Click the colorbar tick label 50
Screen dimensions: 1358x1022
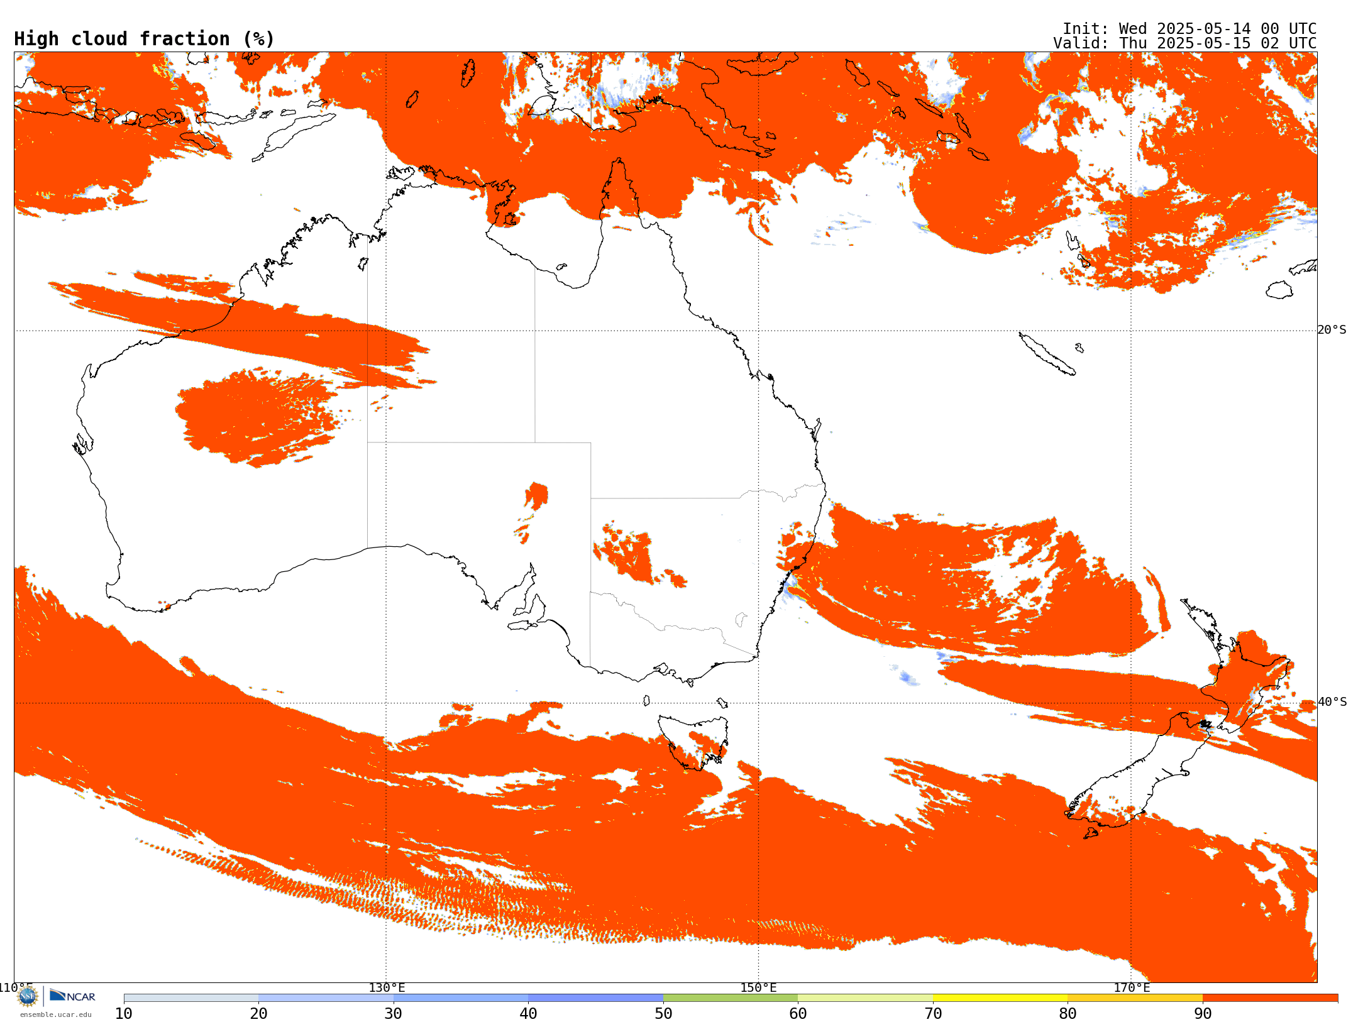click(663, 1013)
